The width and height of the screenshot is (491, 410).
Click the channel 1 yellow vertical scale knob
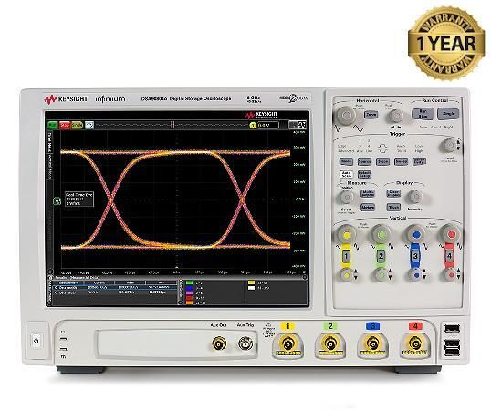[346, 235]
